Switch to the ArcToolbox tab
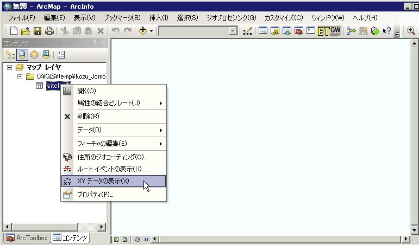This screenshot has height=245, width=419. 27,238
